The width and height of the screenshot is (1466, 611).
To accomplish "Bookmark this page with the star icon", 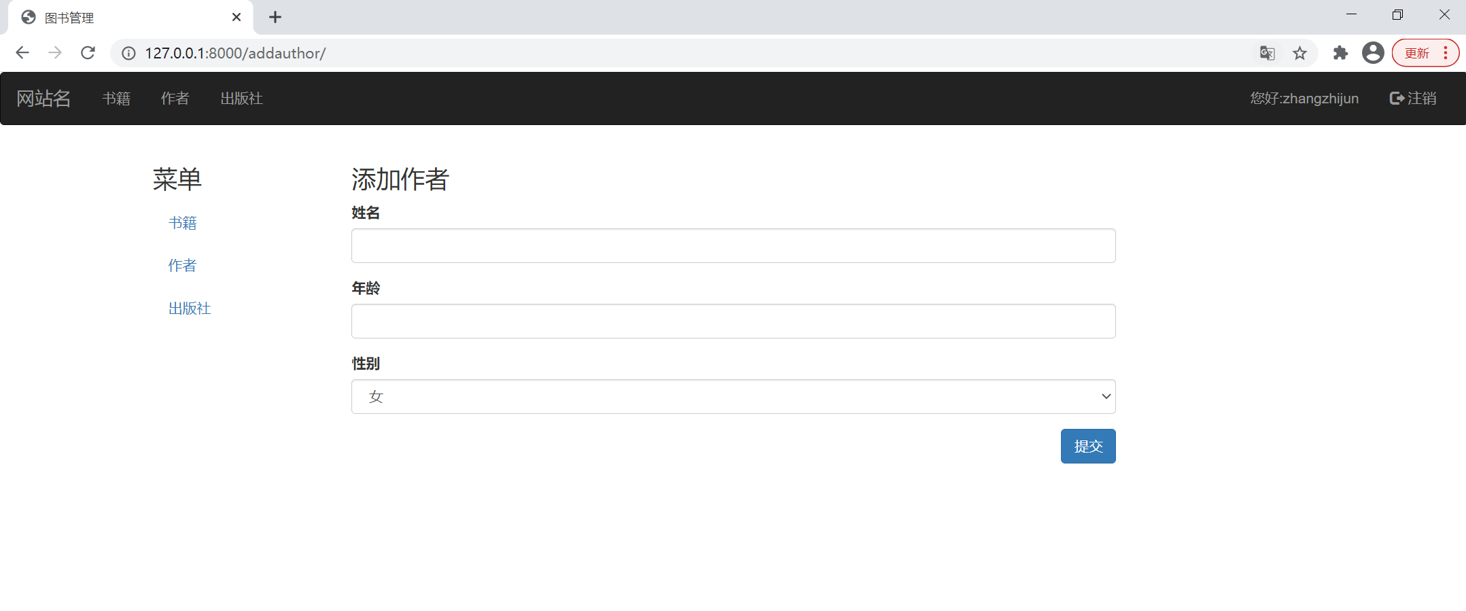I will point(1299,53).
